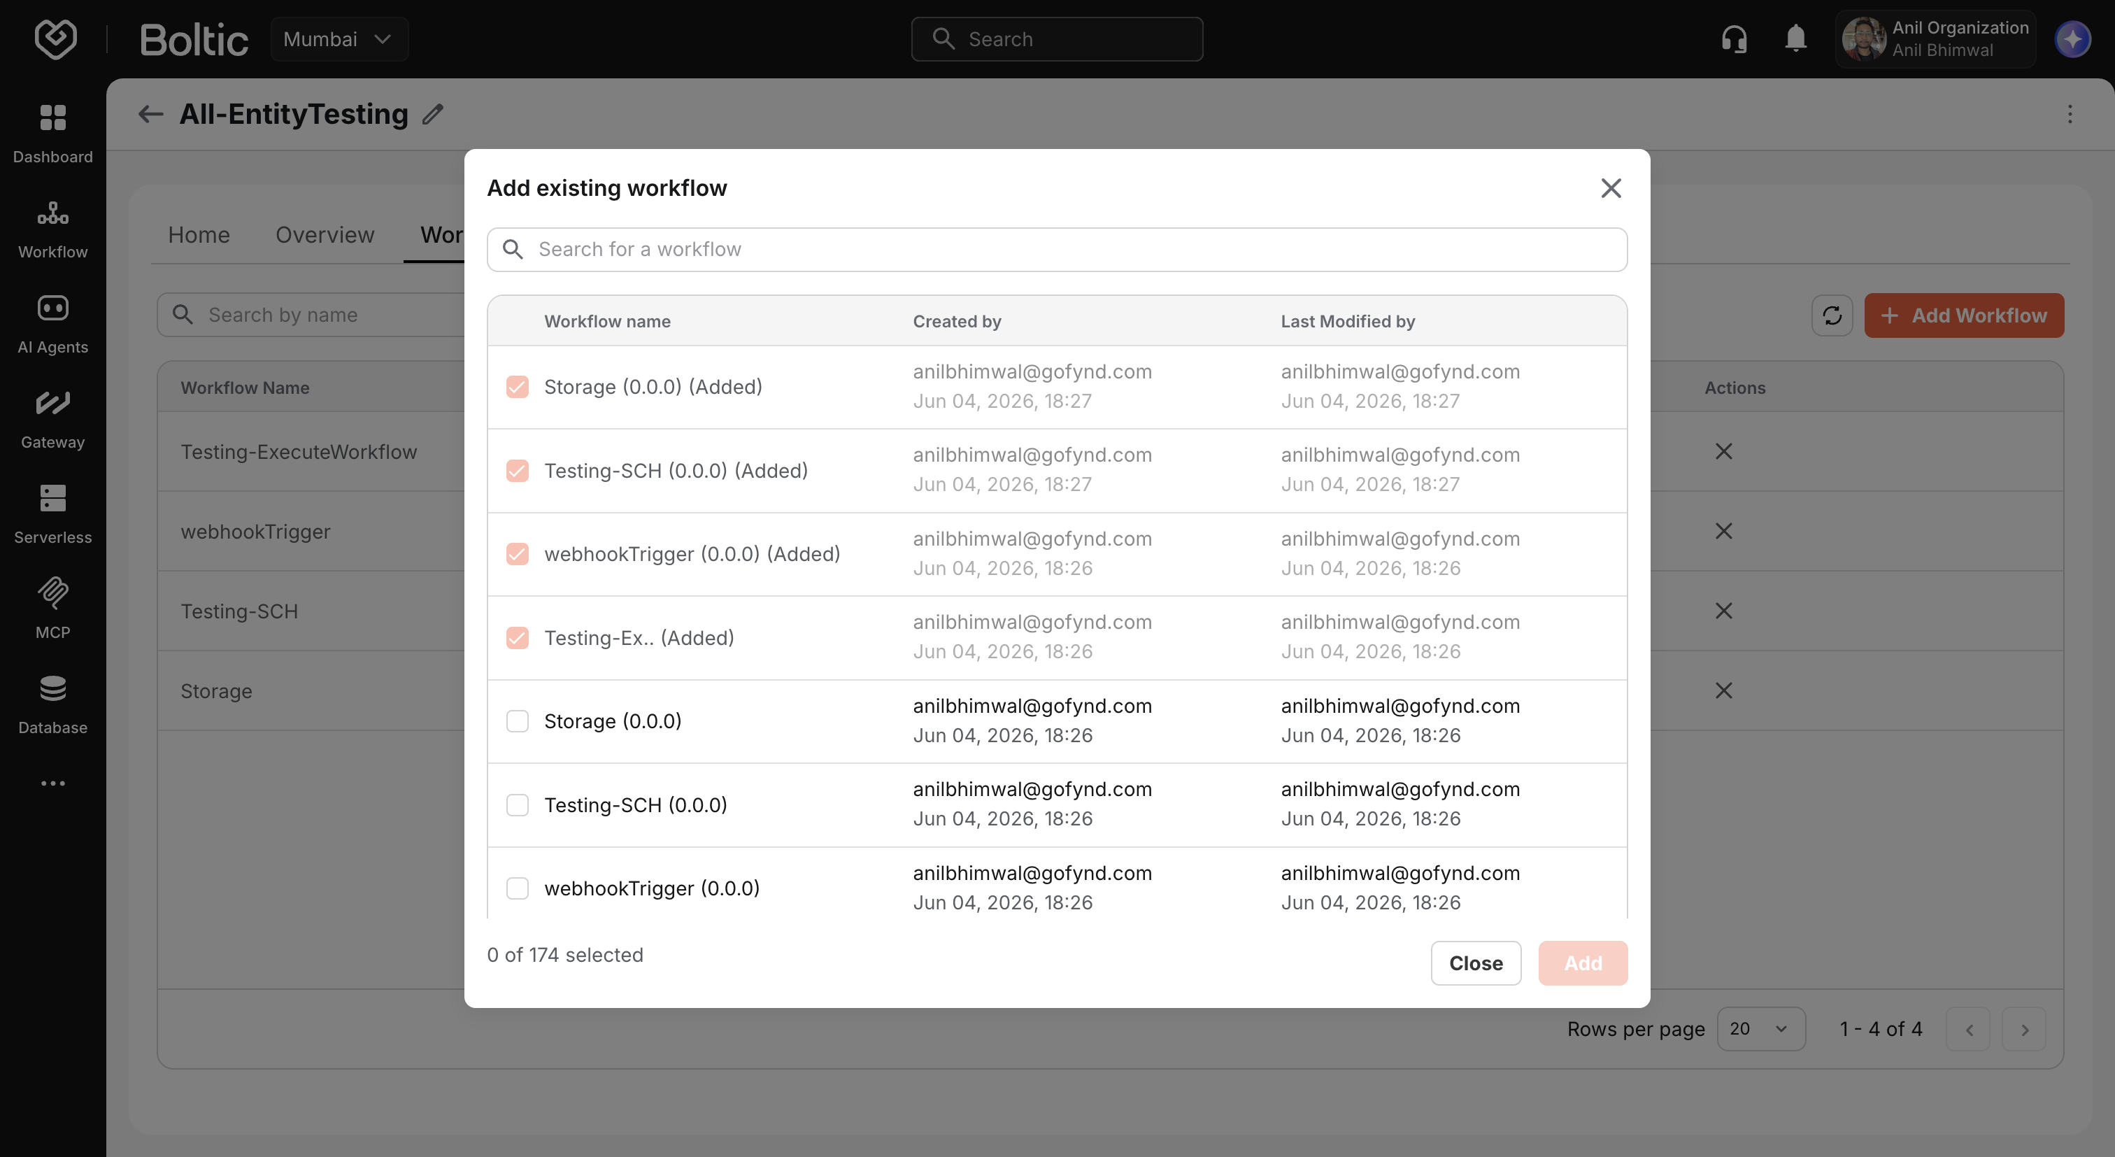
Task: Switch to the Overview tab
Action: pyautogui.click(x=325, y=235)
